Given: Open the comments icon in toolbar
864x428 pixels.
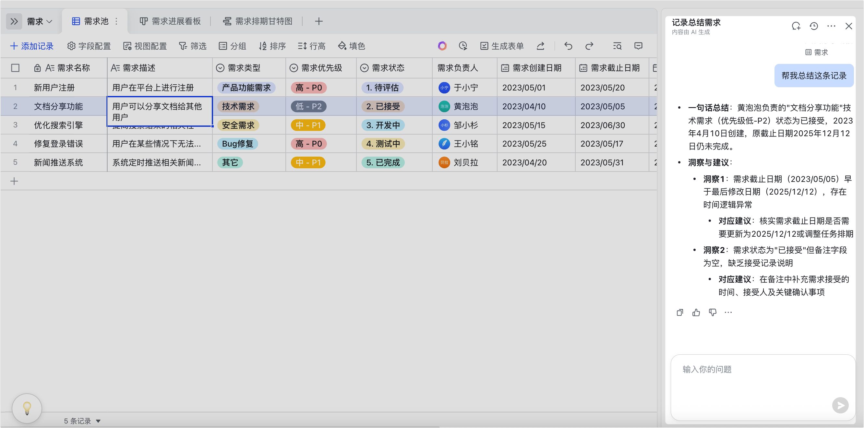Looking at the screenshot, I should 638,46.
